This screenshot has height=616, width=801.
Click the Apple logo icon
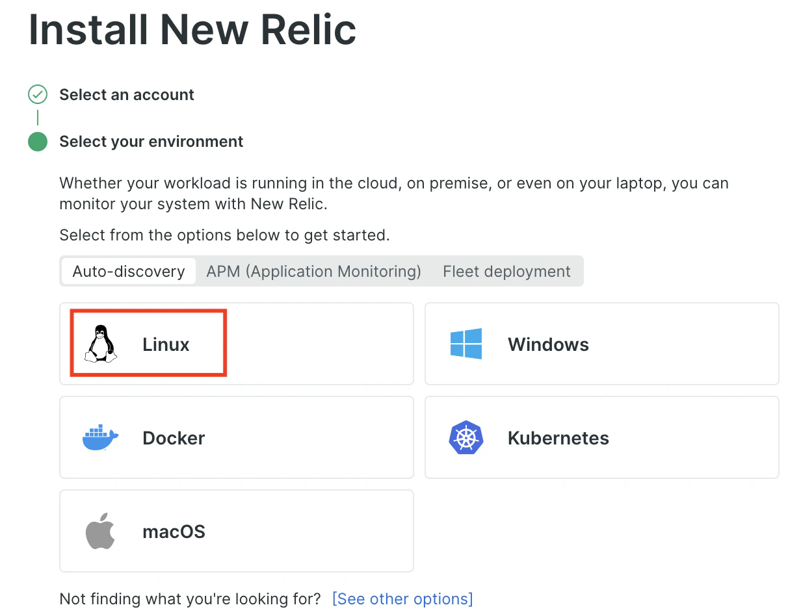tap(100, 532)
